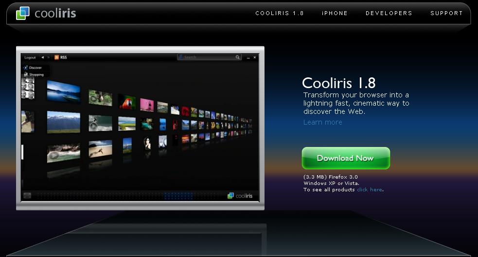Play the gorilla video thumbnail
The image size is (478, 257).
pyautogui.click(x=100, y=98)
